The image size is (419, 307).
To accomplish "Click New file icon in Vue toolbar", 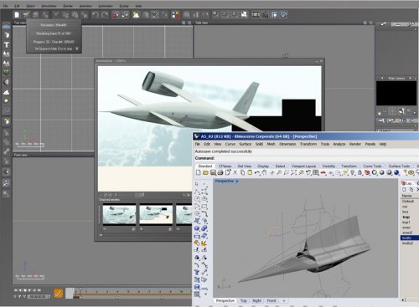I will coord(17,15).
